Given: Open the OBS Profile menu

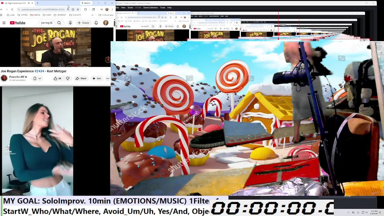Looking at the screenshot, I should [138, 7].
